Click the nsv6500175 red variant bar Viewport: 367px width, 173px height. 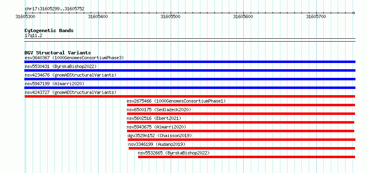coord(241,114)
